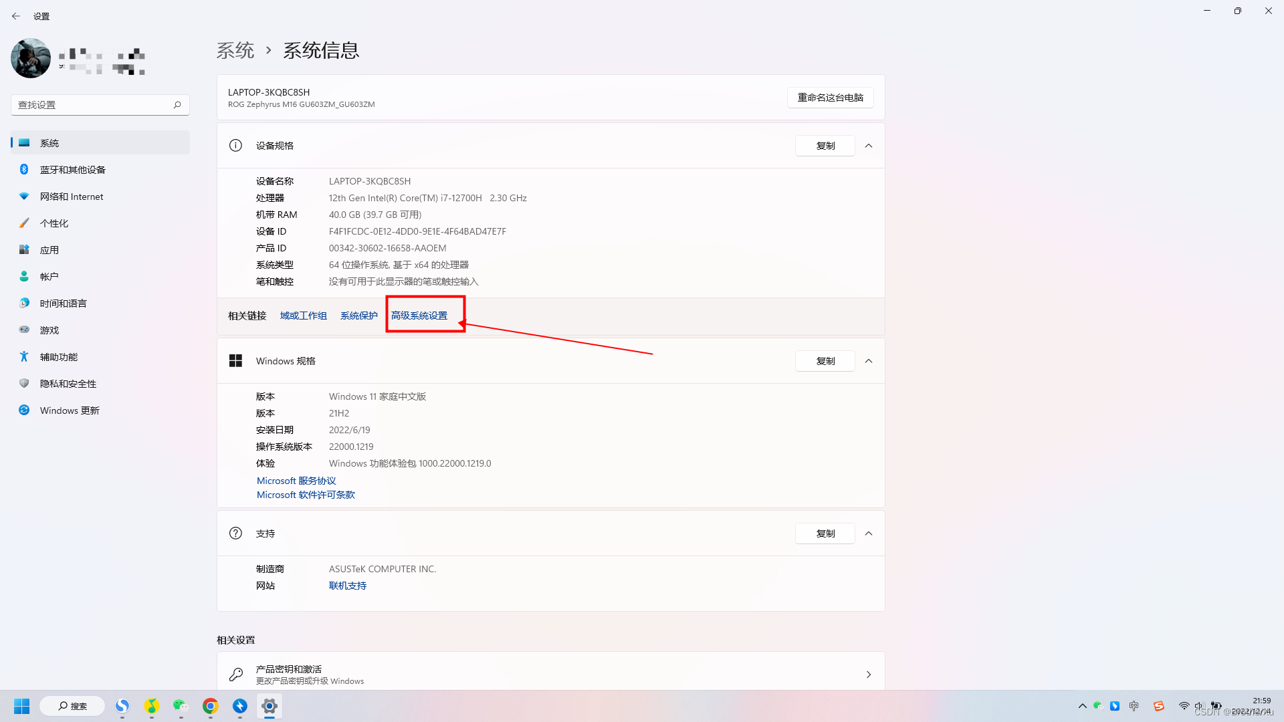Click the taskbar 搜索 search box
The height and width of the screenshot is (722, 1284).
coord(72,706)
